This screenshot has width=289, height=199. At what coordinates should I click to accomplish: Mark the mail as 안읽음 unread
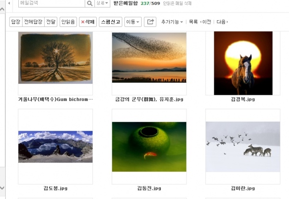[68, 22]
